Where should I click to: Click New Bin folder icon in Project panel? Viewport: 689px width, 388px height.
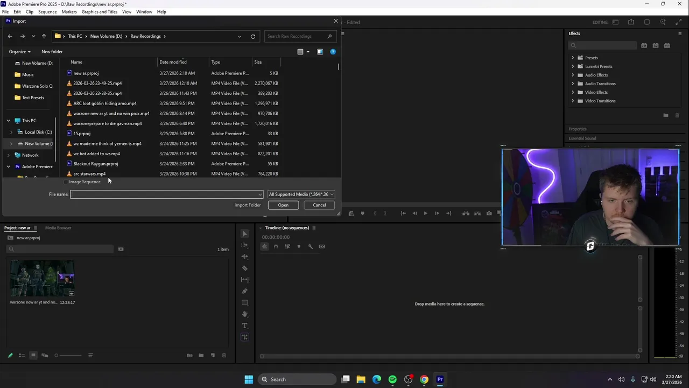[201, 355]
